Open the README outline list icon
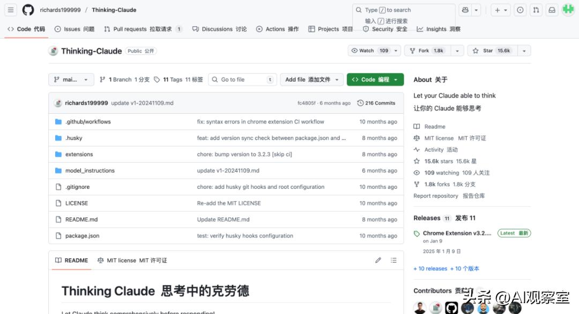This screenshot has width=579, height=314. pos(394,260)
